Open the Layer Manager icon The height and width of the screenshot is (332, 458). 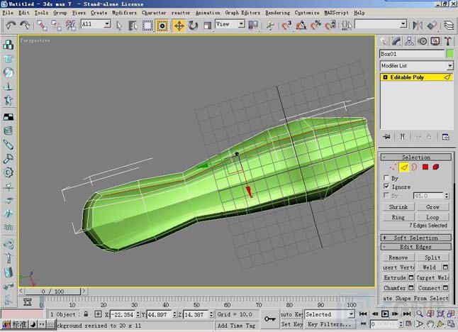pyautogui.click(x=449, y=25)
